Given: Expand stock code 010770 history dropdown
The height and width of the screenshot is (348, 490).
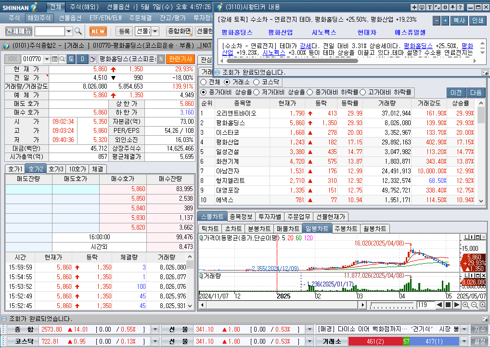Looking at the screenshot, I should click(x=47, y=59).
